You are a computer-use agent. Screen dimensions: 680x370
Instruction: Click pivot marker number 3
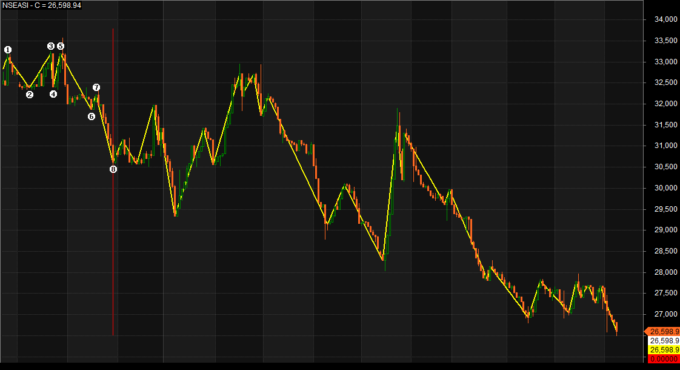51,46
